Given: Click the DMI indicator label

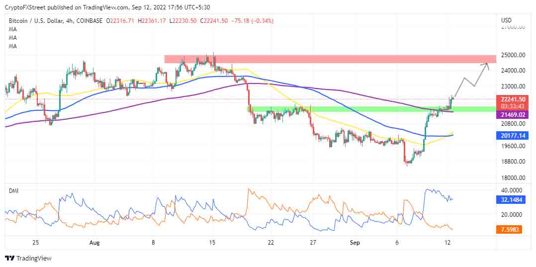Looking at the screenshot, I should coord(13,191).
